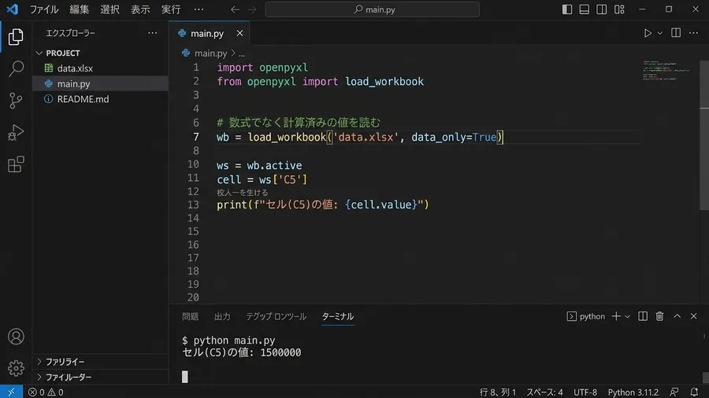Customize layout icon in title bar
709x398 pixels.
tap(619, 9)
